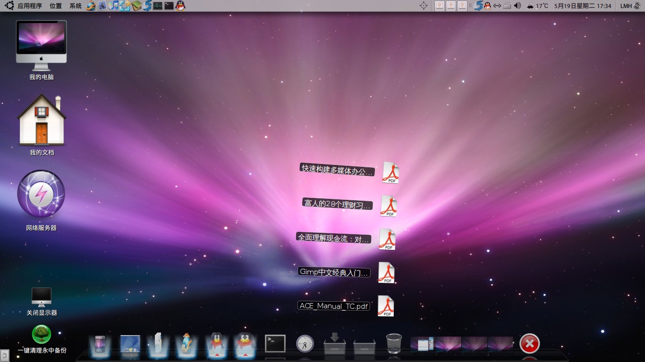This screenshot has width=645, height=362.
Task: Click the purple Mac display dock icon
Action: click(100, 346)
